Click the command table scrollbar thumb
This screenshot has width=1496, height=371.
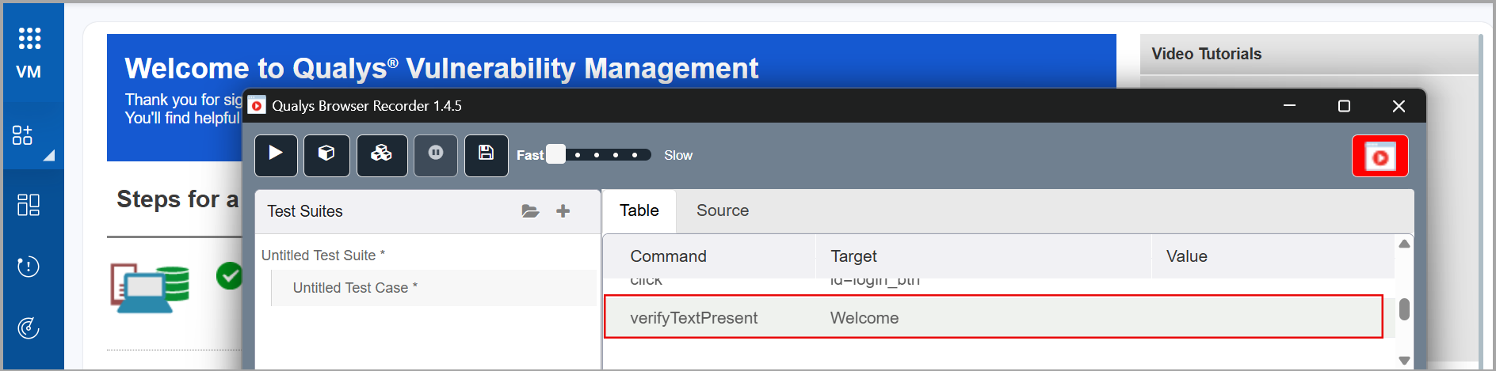tap(1404, 309)
